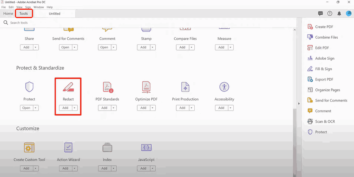Click the Action Wizard icon
The width and height of the screenshot is (354, 177).
pos(68,148)
